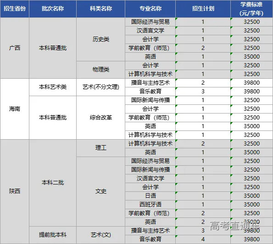Click 英语 under 理工

click(150, 152)
